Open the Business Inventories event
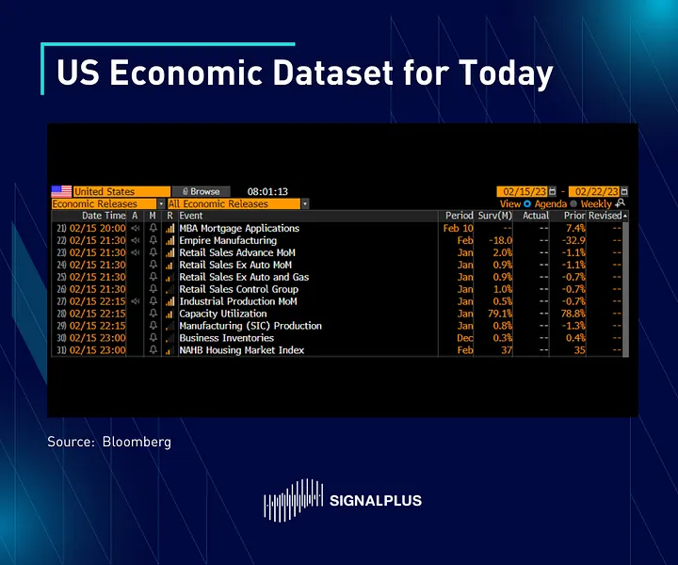This screenshot has width=678, height=565. (227, 338)
